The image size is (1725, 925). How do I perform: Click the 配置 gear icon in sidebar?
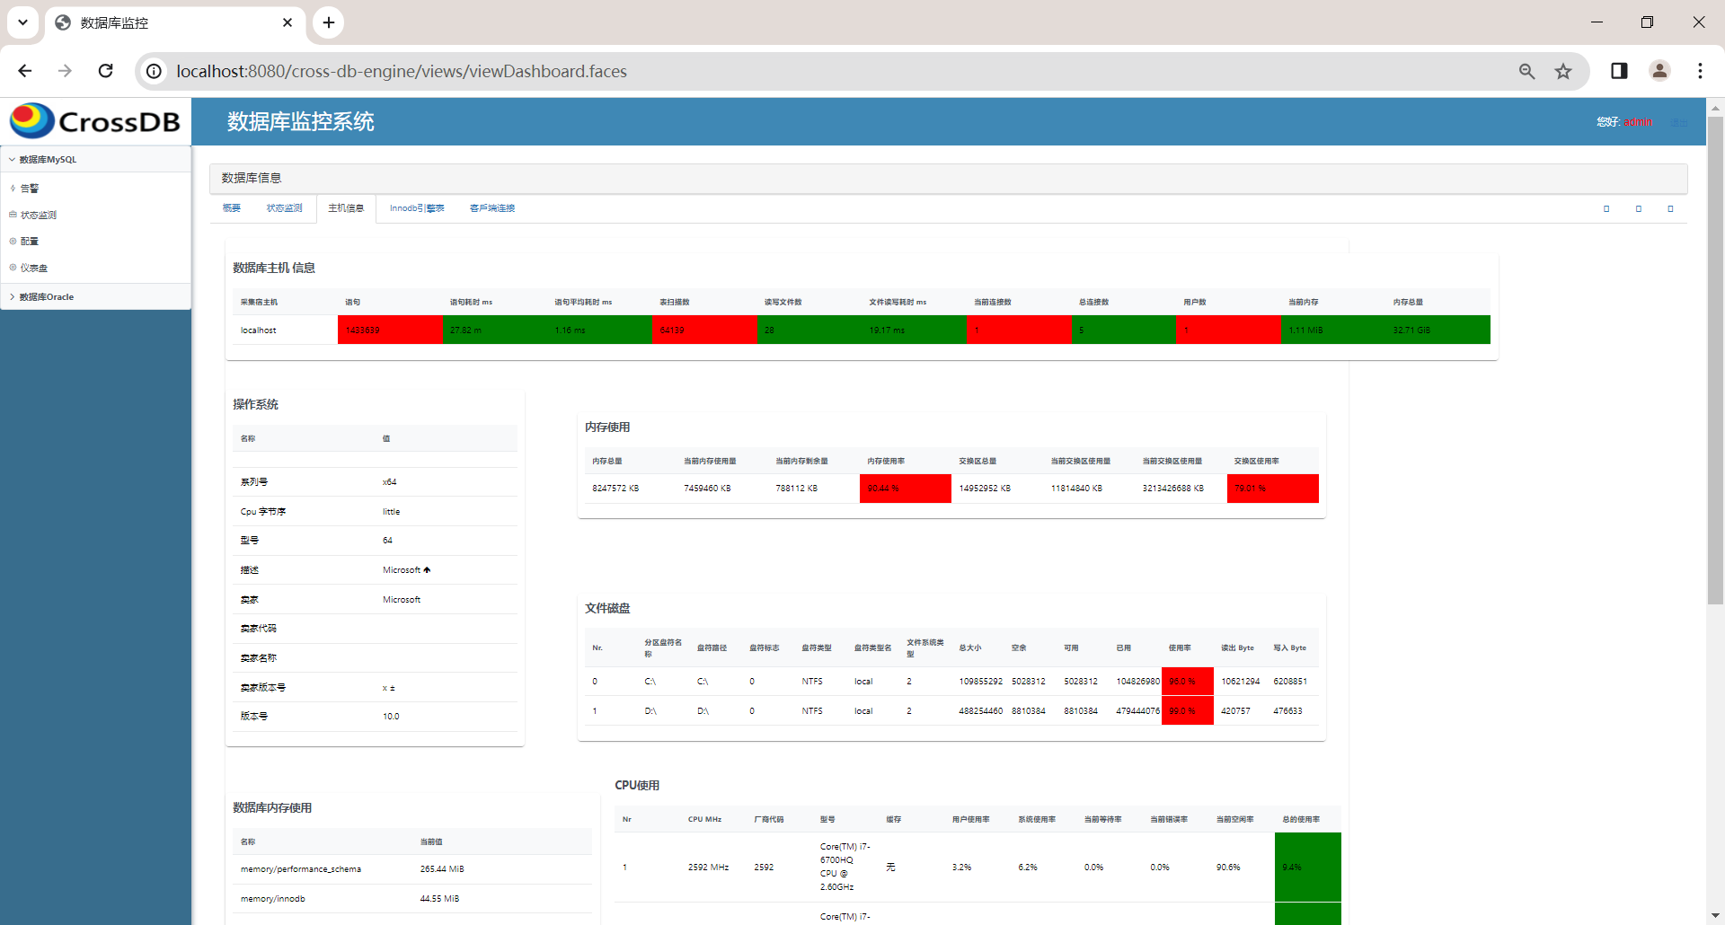pyautogui.click(x=13, y=242)
